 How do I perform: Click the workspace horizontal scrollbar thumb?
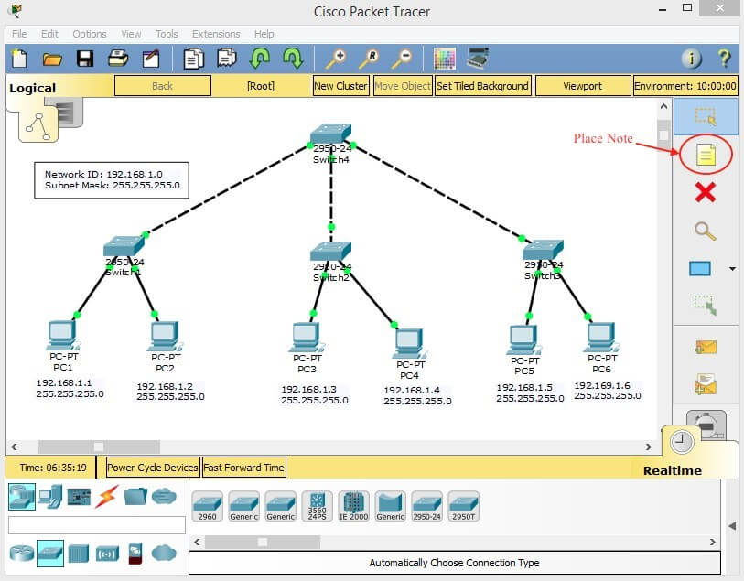pos(99,447)
